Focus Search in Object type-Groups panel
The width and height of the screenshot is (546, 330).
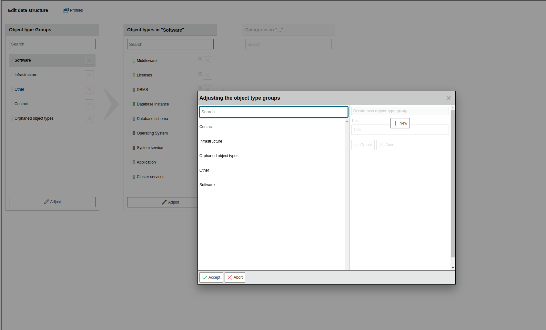52,44
